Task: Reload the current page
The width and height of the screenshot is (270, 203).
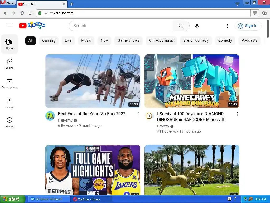Action: (x=22, y=13)
